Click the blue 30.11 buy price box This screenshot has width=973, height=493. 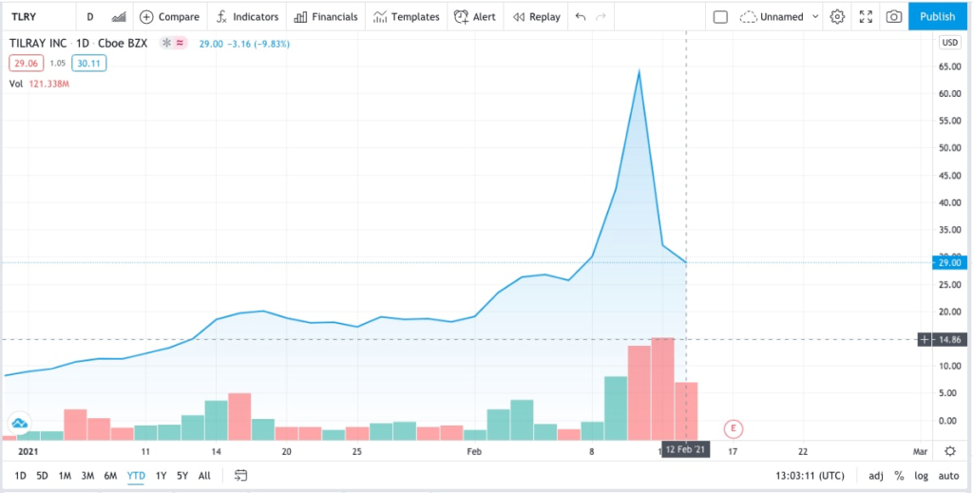tap(88, 64)
